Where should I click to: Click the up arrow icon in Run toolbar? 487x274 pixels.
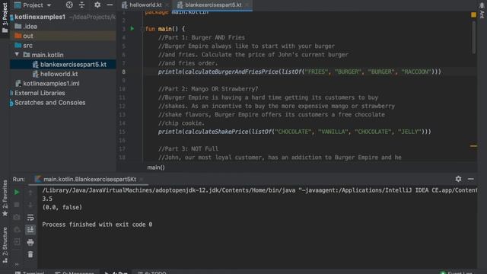pos(30,193)
